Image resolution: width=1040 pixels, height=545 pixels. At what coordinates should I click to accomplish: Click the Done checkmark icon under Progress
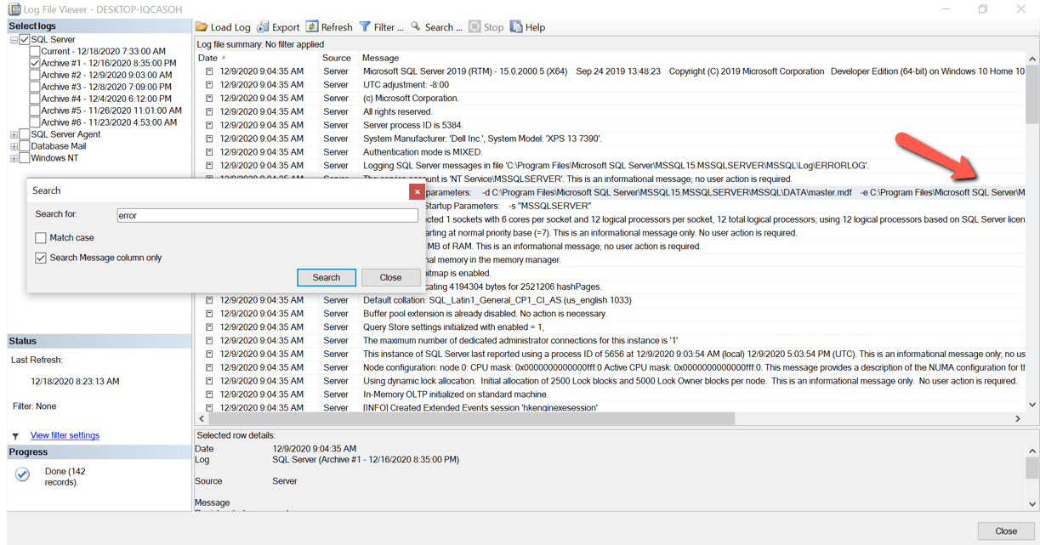click(x=22, y=474)
